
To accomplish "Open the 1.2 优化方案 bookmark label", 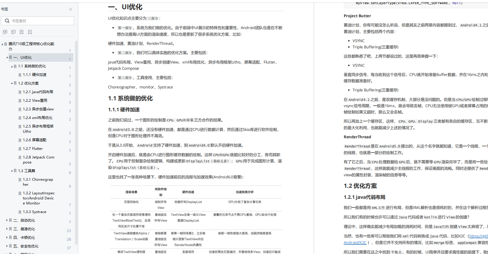I will coord(28,83).
